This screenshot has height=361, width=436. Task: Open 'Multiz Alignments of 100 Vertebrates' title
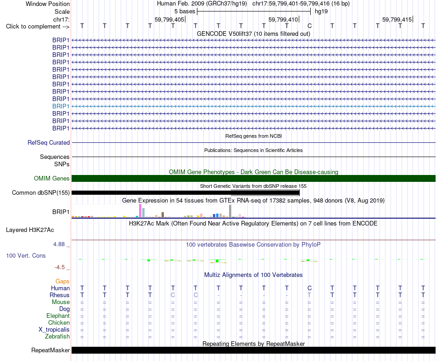pyautogui.click(x=253, y=275)
